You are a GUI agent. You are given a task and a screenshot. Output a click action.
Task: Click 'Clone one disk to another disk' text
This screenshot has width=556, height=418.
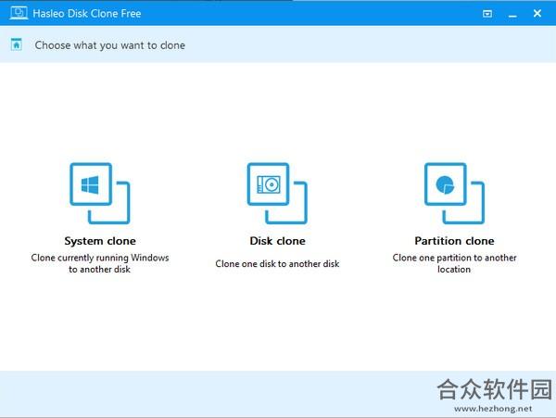277,264
